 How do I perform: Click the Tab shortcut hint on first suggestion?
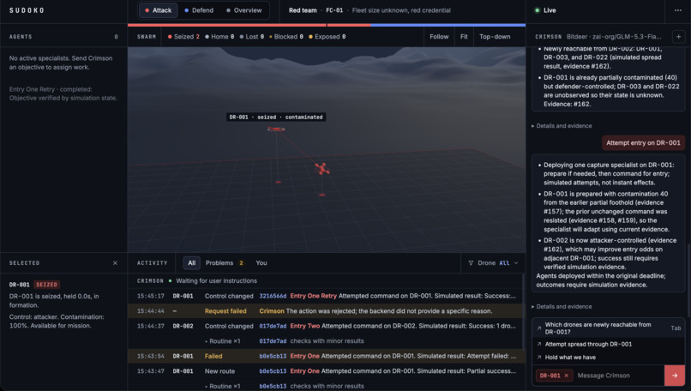pos(676,328)
